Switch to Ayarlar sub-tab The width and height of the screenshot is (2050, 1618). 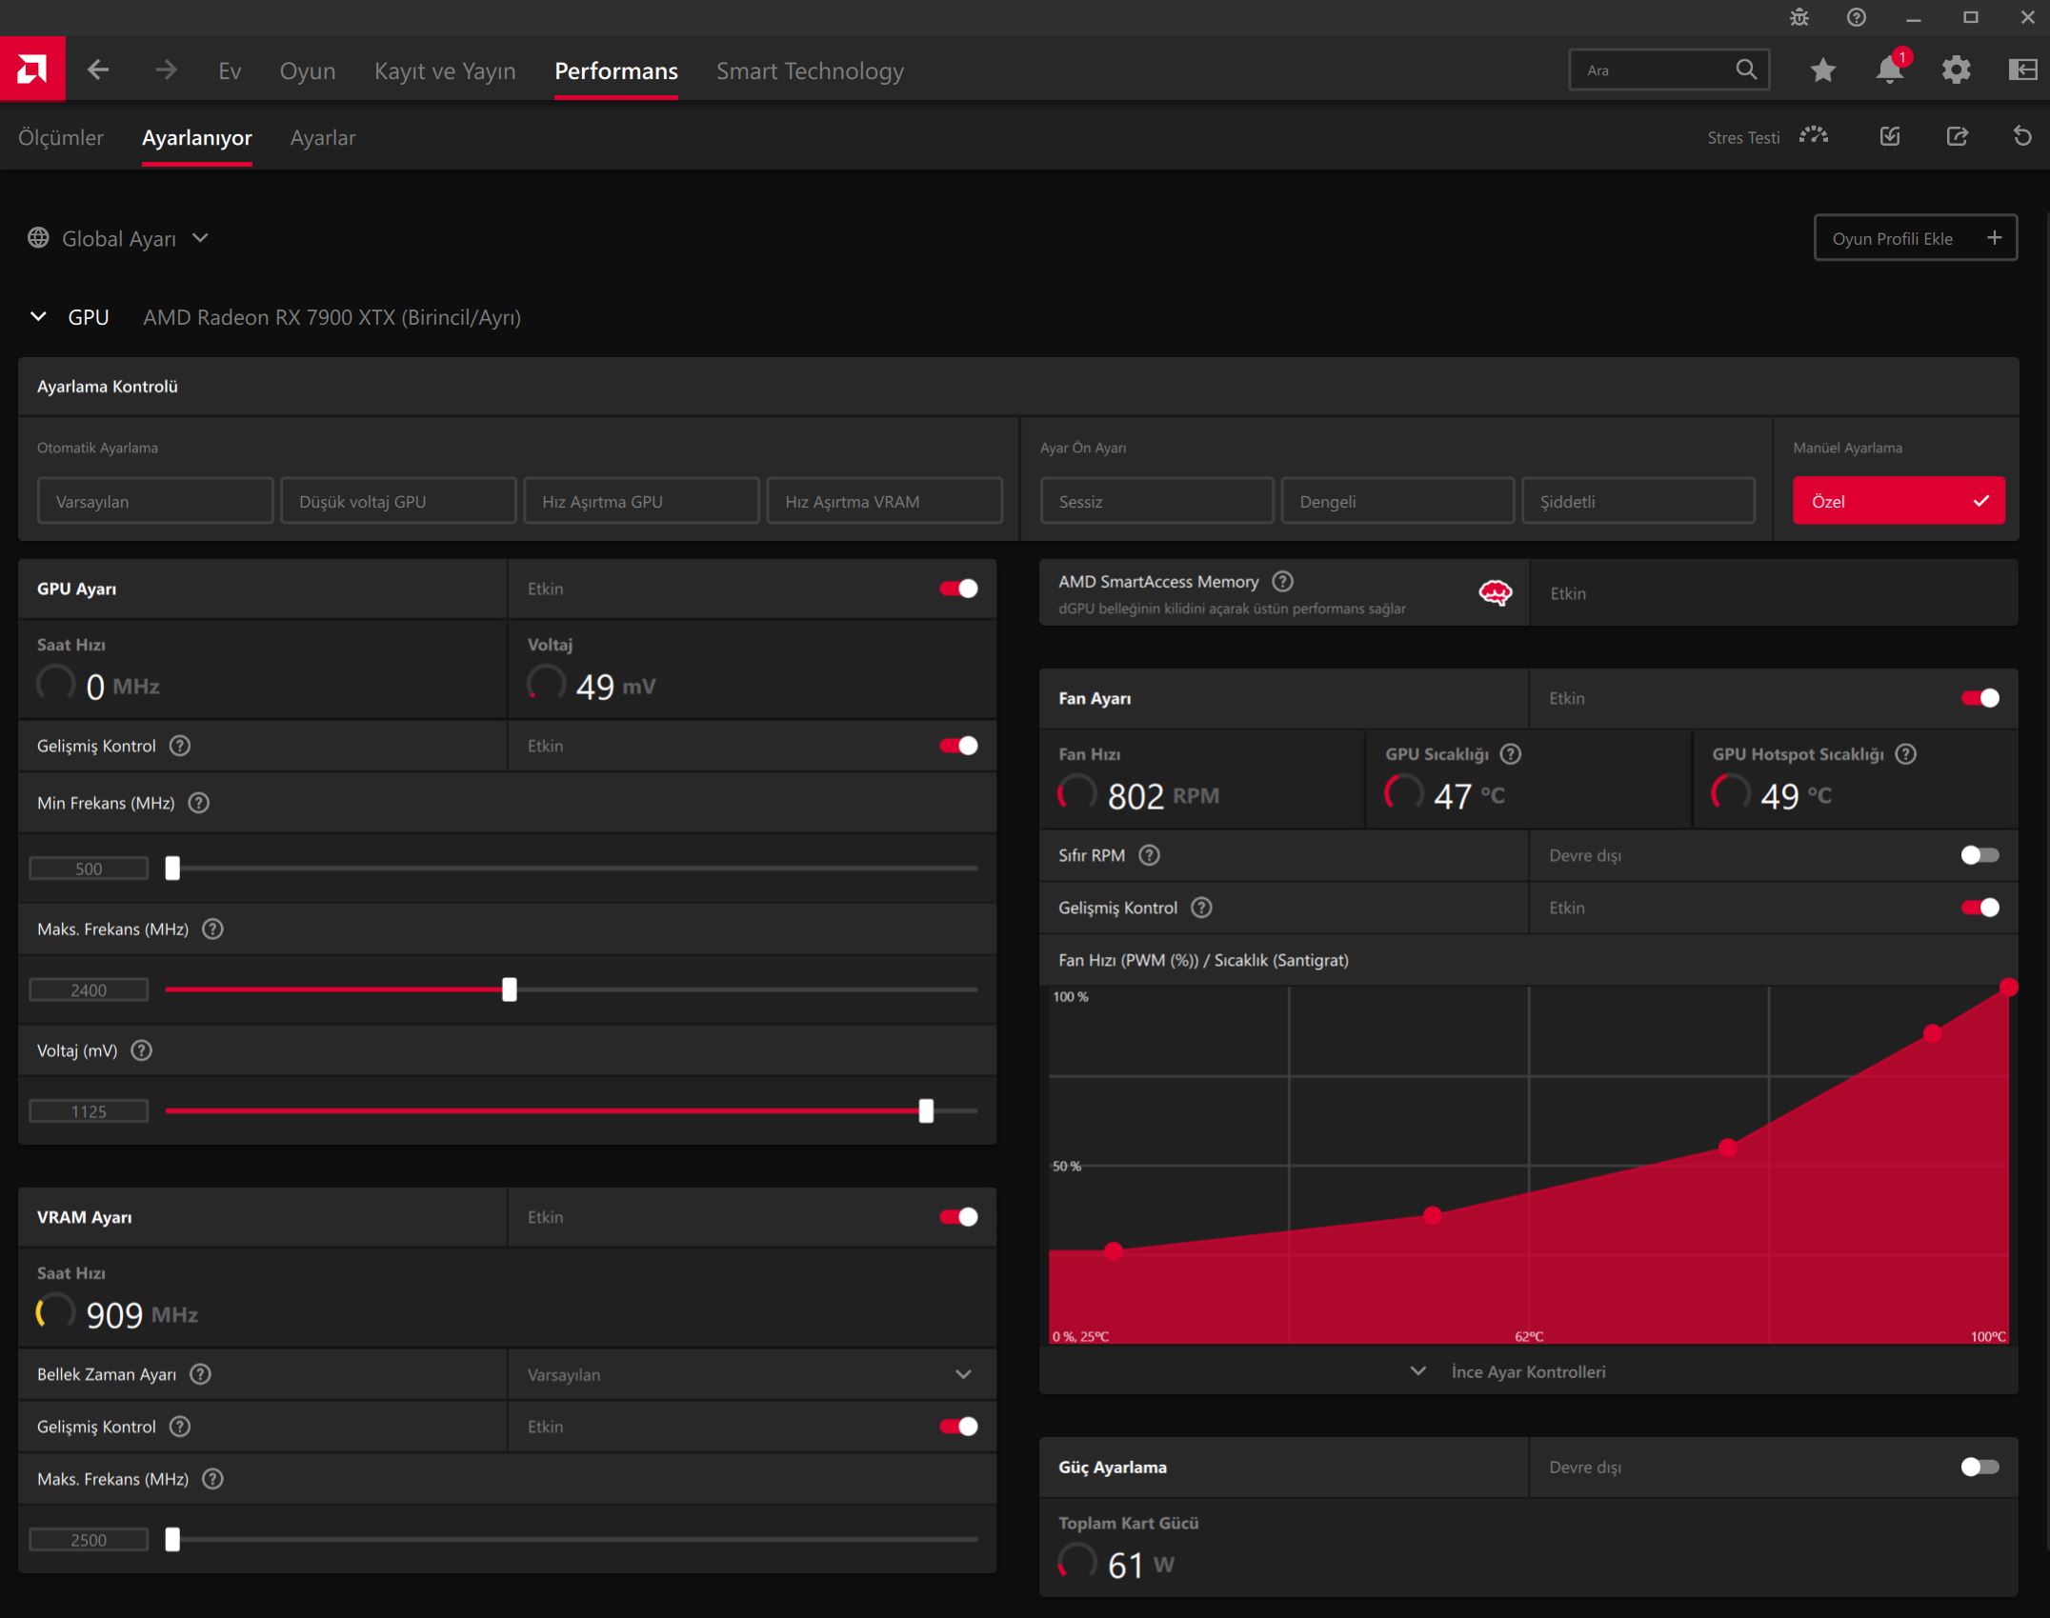coord(323,137)
